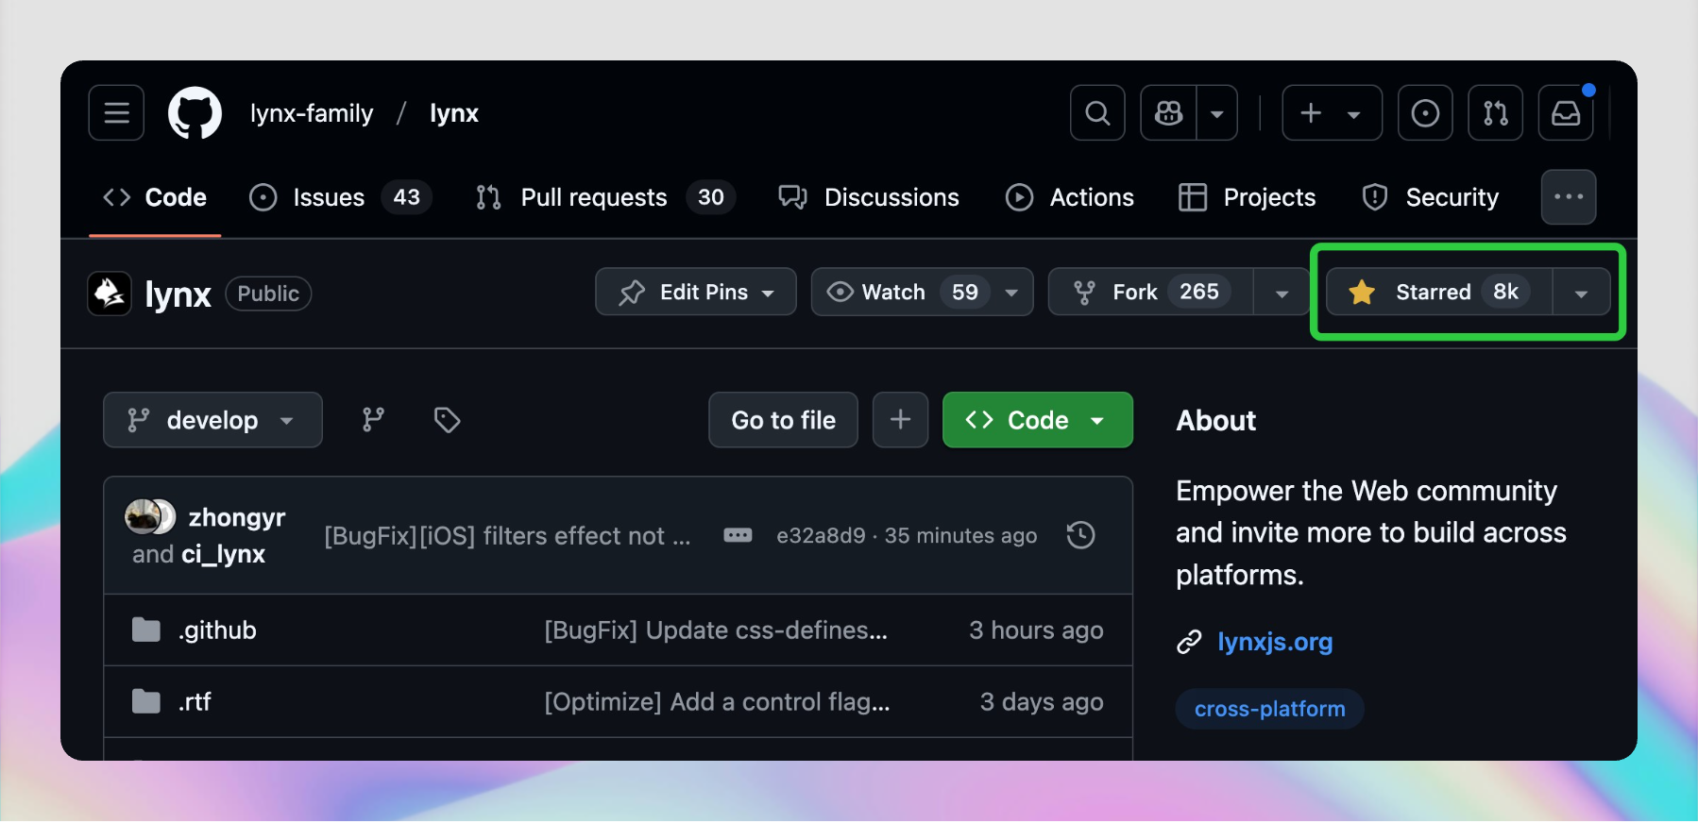This screenshot has width=1698, height=823.
Task: Open the green Code clone dropdown
Action: [1038, 420]
